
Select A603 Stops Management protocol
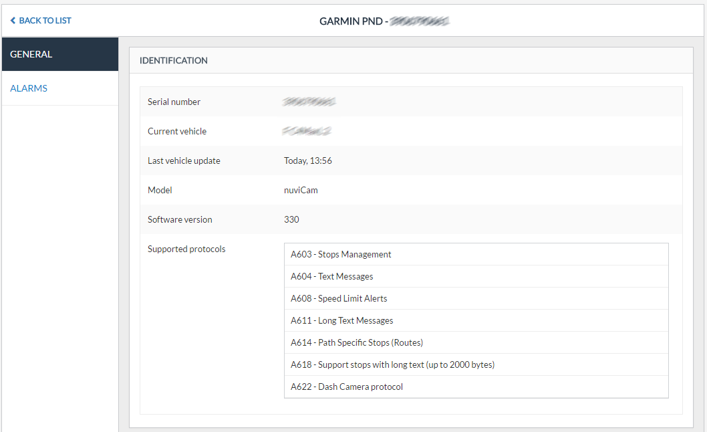pyautogui.click(x=341, y=254)
